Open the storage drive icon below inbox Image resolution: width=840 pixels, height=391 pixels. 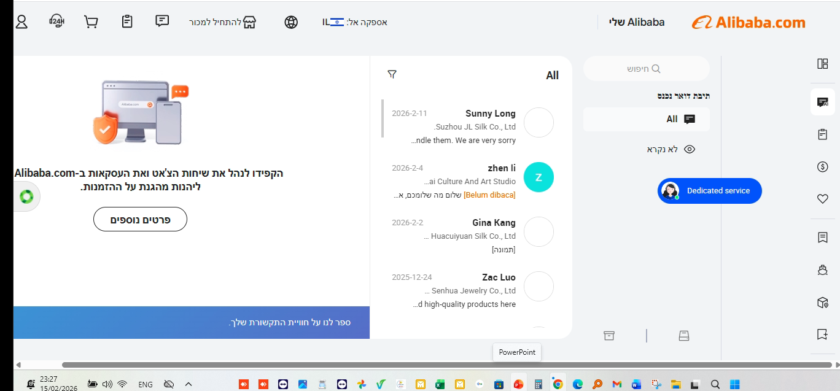684,336
